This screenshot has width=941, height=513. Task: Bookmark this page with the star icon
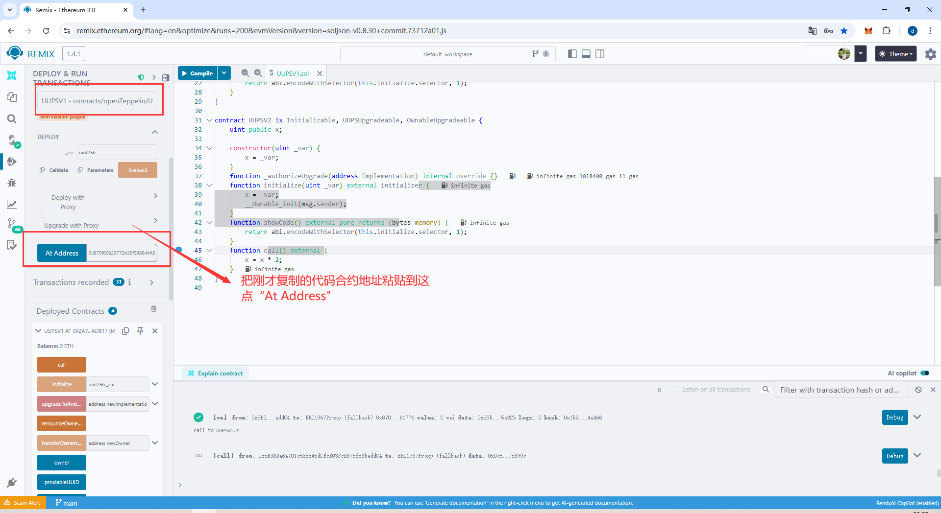click(844, 31)
